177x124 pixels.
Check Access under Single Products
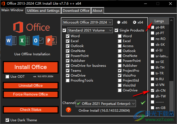point(120,46)
